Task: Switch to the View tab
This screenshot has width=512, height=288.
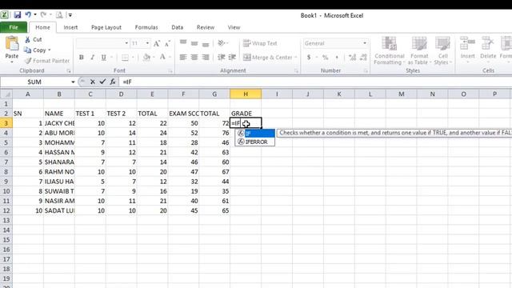Action: click(x=234, y=27)
